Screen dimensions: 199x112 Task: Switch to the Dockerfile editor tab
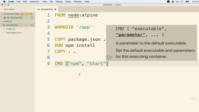[47, 9]
